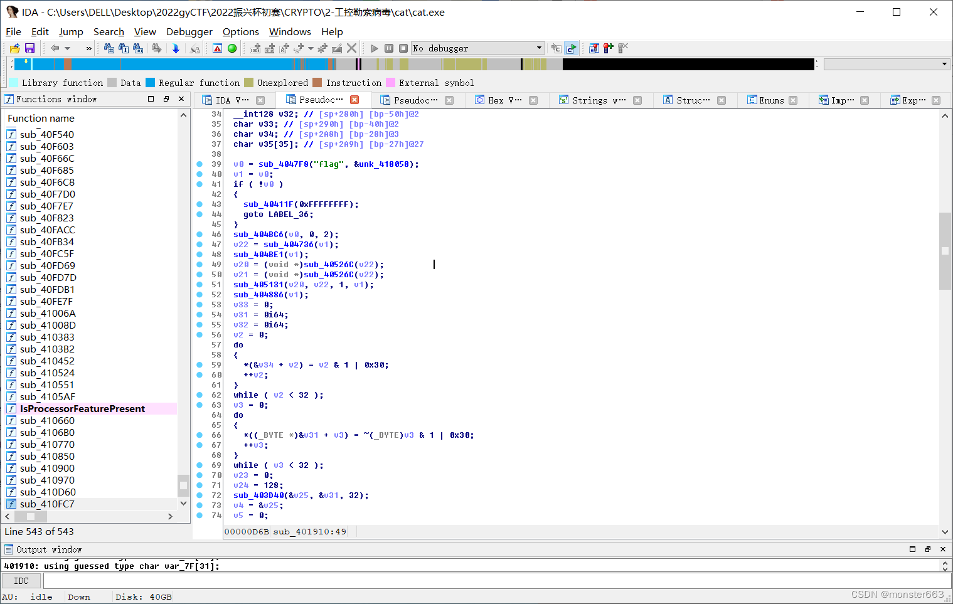Click the IDC button in output window
The height and width of the screenshot is (604, 953).
(21, 581)
